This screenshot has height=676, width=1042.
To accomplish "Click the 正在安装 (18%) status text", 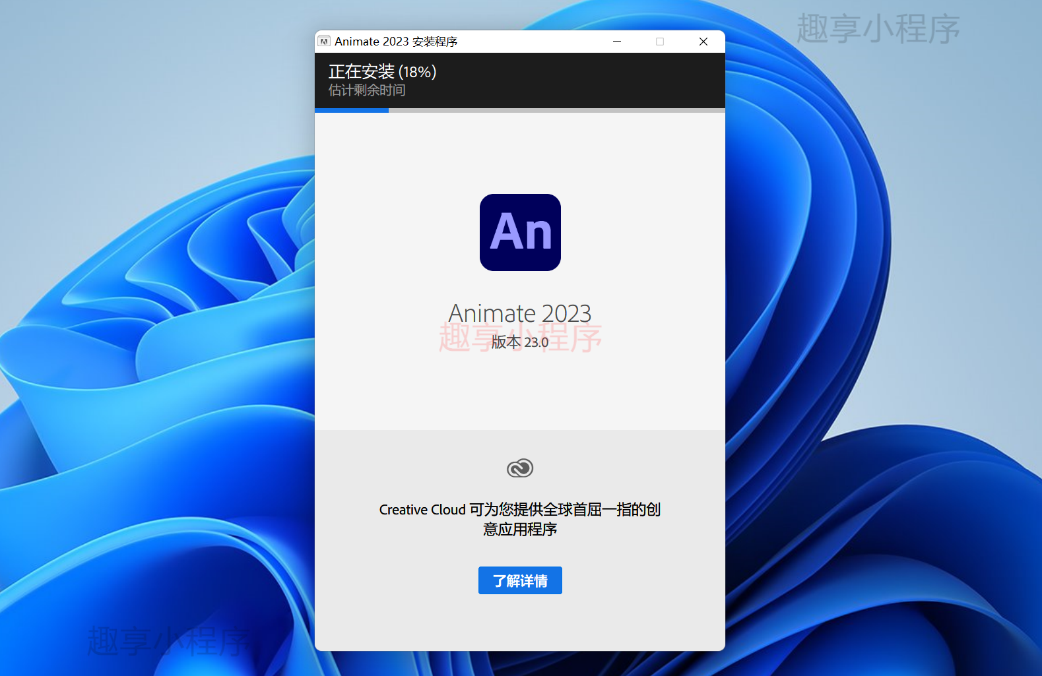I will click(382, 71).
